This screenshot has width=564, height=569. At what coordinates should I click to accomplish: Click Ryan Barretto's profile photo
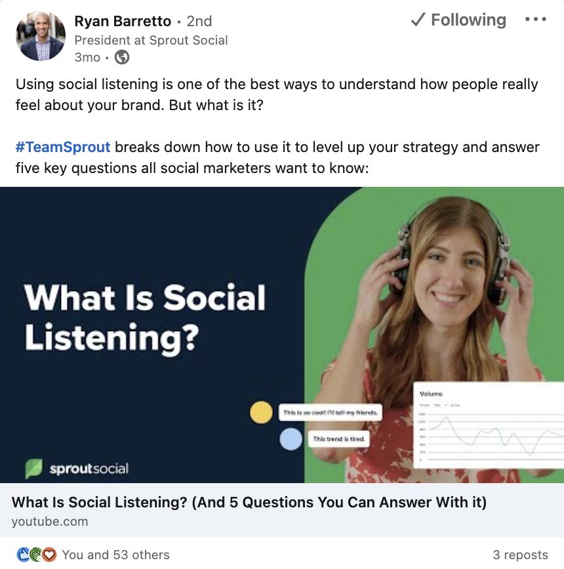[41, 36]
